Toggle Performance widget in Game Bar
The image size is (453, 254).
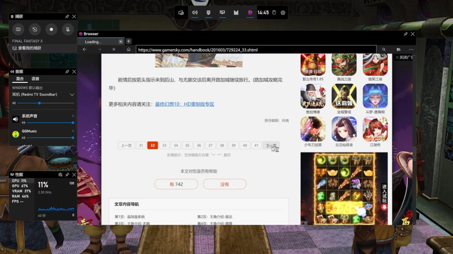click(222, 13)
